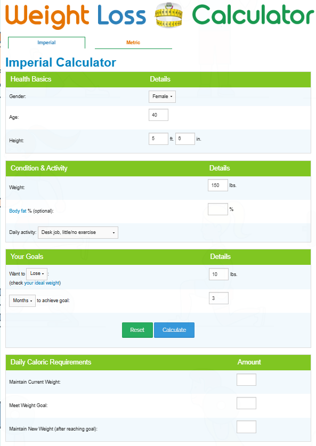
Task: Open the Lose goal type dropdown
Action: [37, 274]
